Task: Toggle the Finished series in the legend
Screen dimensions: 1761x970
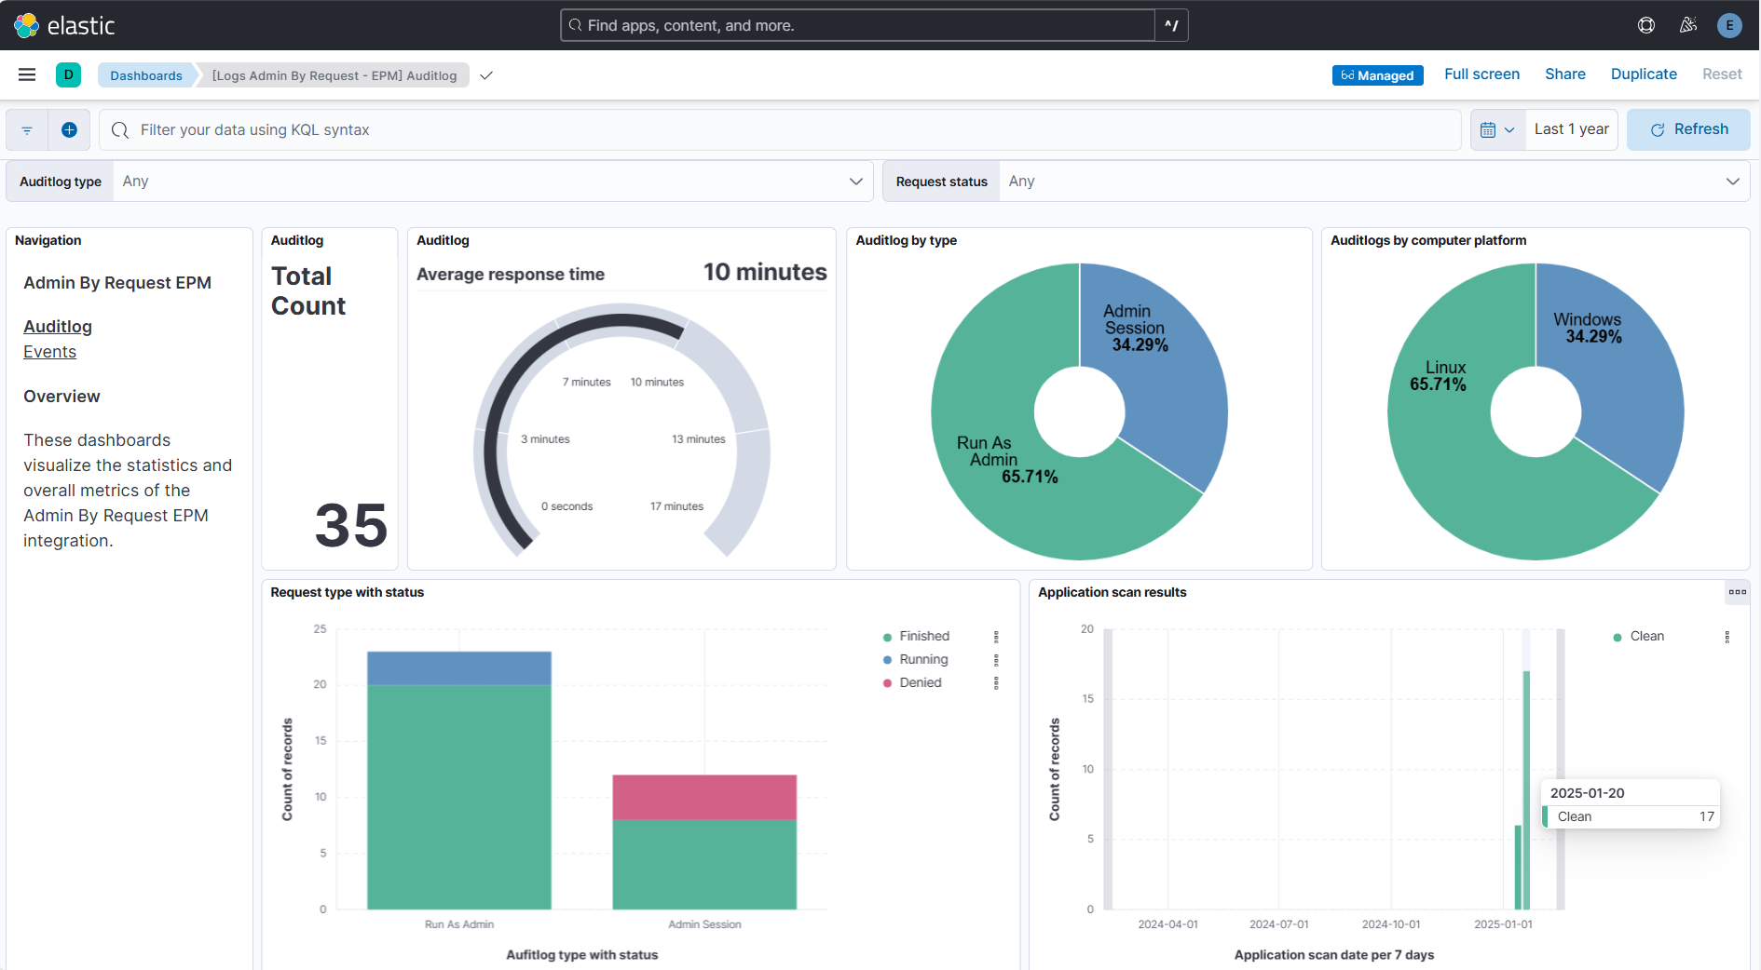Action: (924, 636)
